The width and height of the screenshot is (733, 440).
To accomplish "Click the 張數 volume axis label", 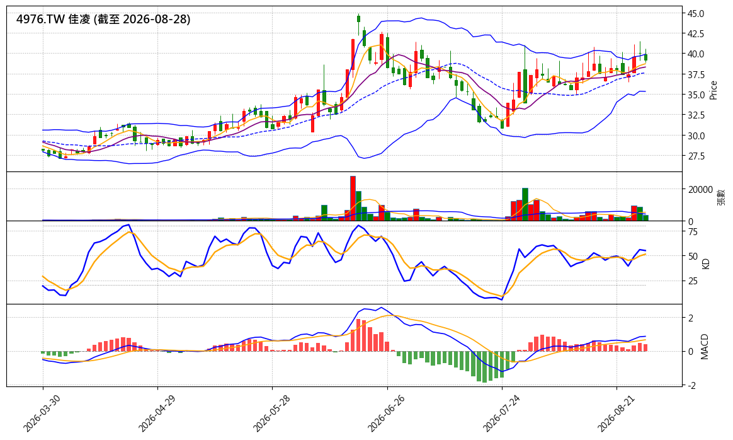I will point(721,197).
